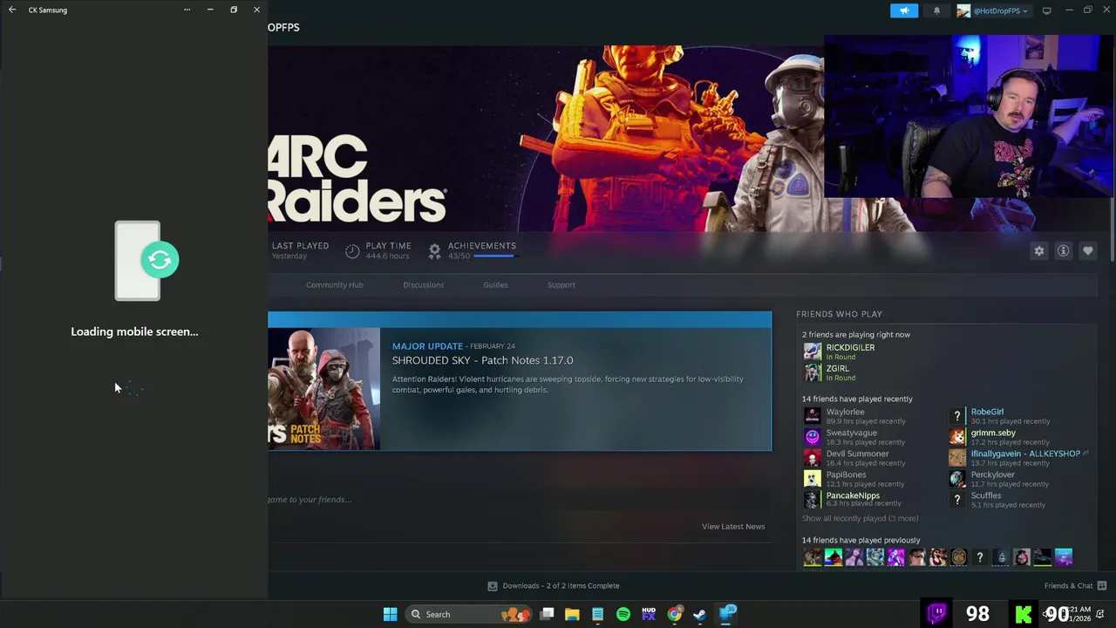The height and width of the screenshot is (628, 1116).
Task: Click Sweatyvague friend entry
Action: tap(854, 437)
